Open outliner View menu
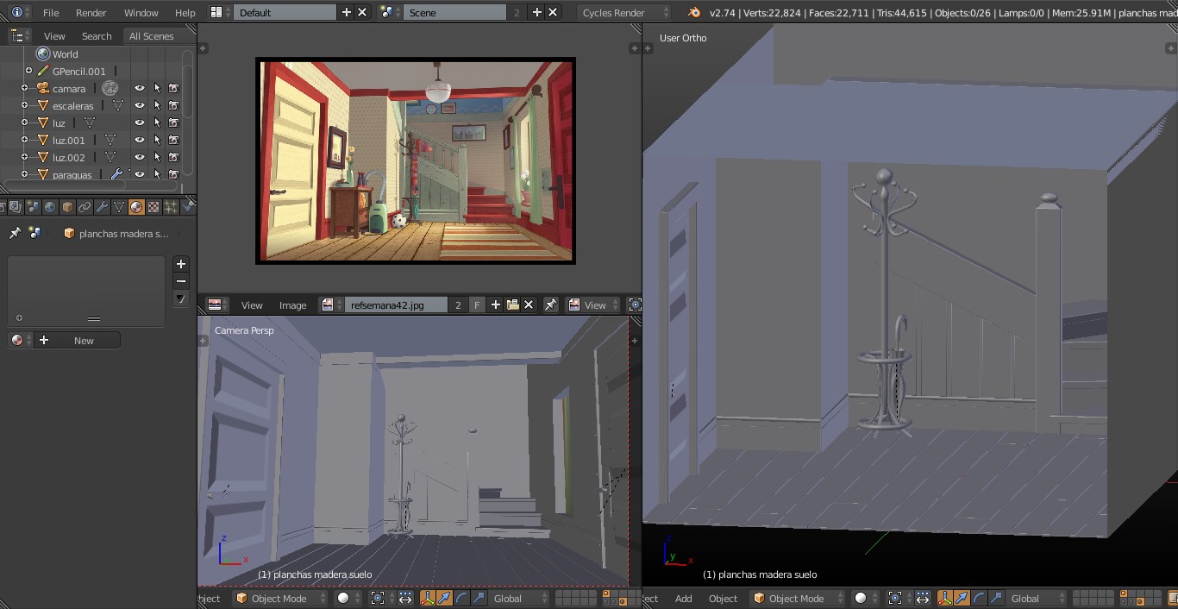Image resolution: width=1178 pixels, height=609 pixels. click(54, 36)
